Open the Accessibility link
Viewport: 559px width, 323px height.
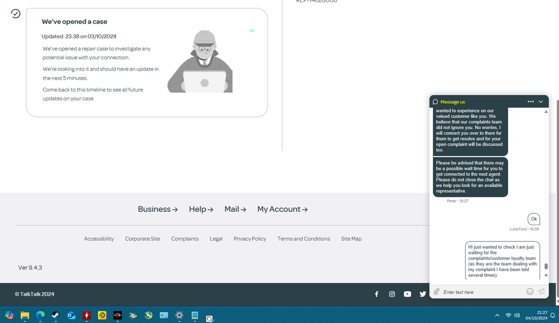[x=98, y=239]
